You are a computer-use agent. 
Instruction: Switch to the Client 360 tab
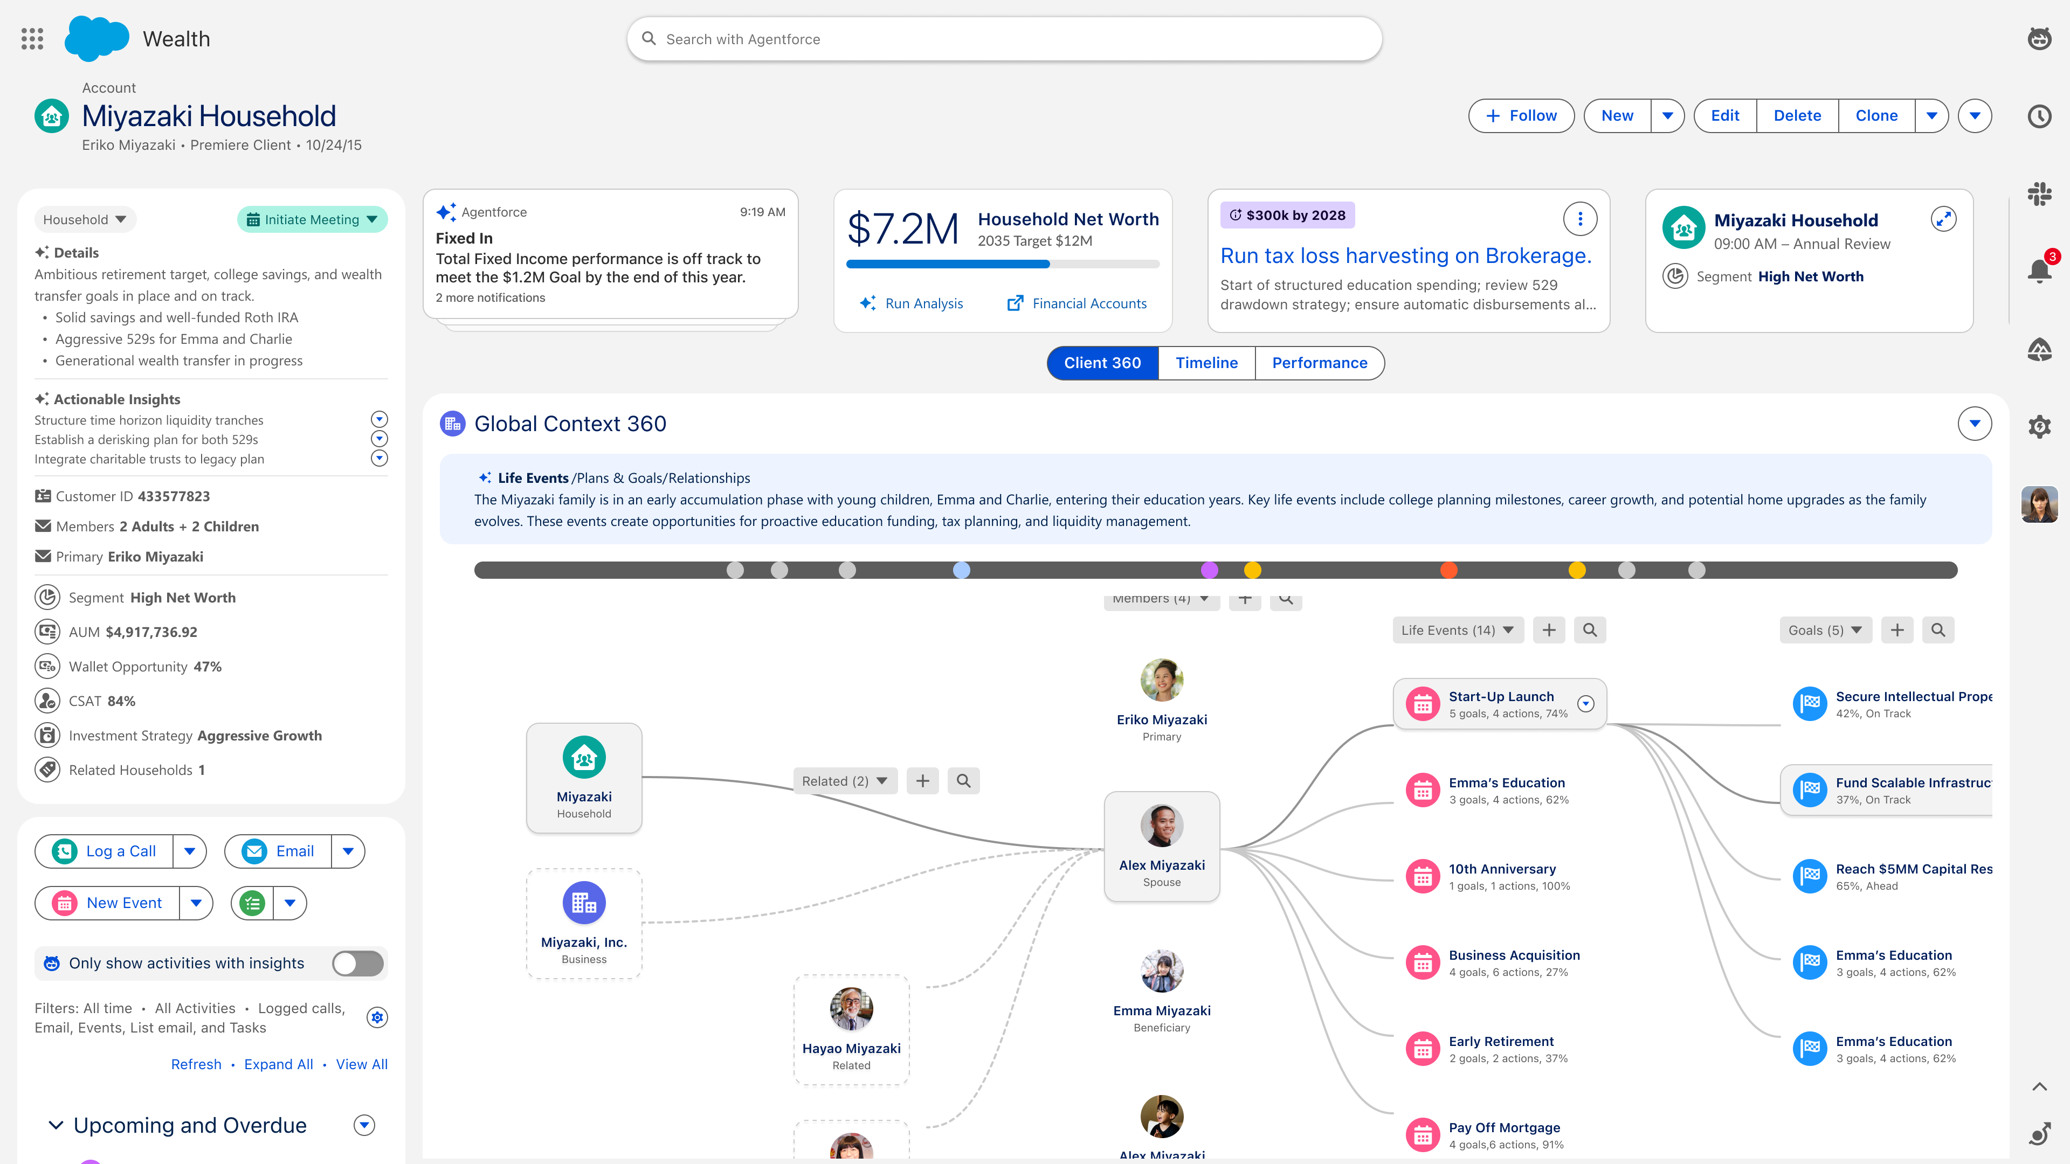coord(1102,363)
